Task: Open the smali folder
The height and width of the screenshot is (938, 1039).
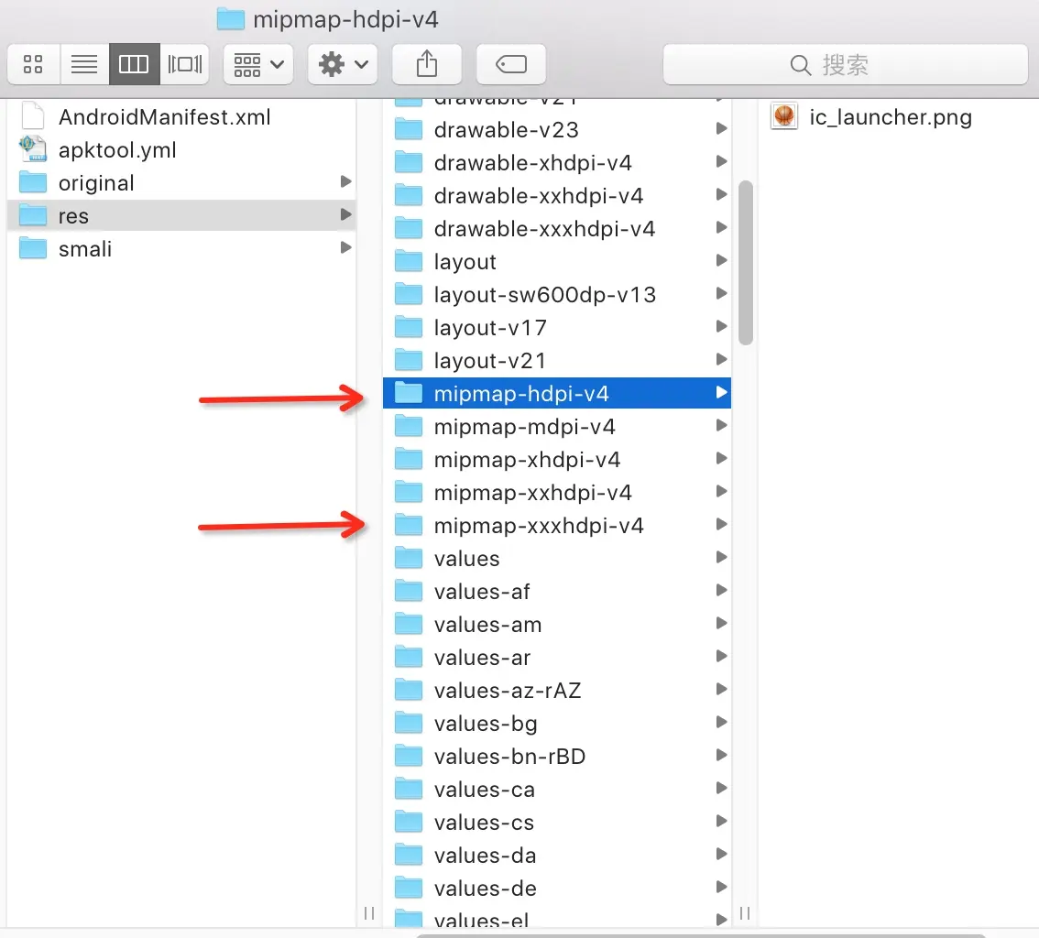Action: point(181,249)
